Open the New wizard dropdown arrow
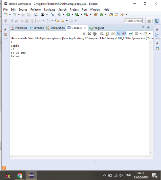The image size is (161, 180). [x=10, y=15]
